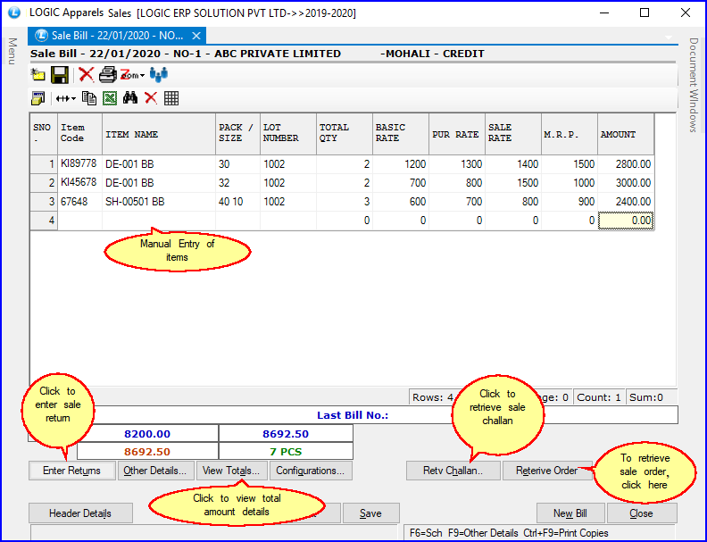The height and width of the screenshot is (542, 707).
Task: Click the PUR RATE column header
Action: 457,134
